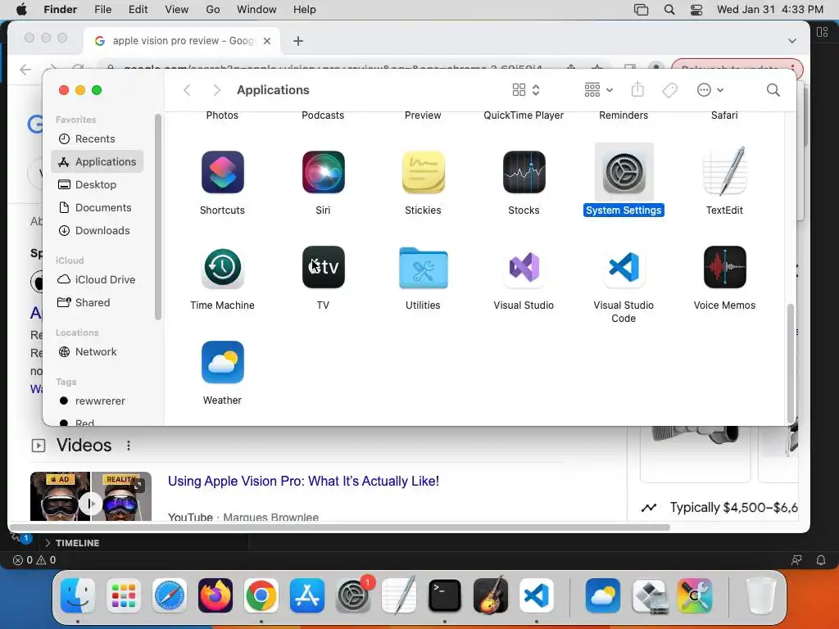
Task: Select the System Settings icon in Applications
Action: point(624,172)
